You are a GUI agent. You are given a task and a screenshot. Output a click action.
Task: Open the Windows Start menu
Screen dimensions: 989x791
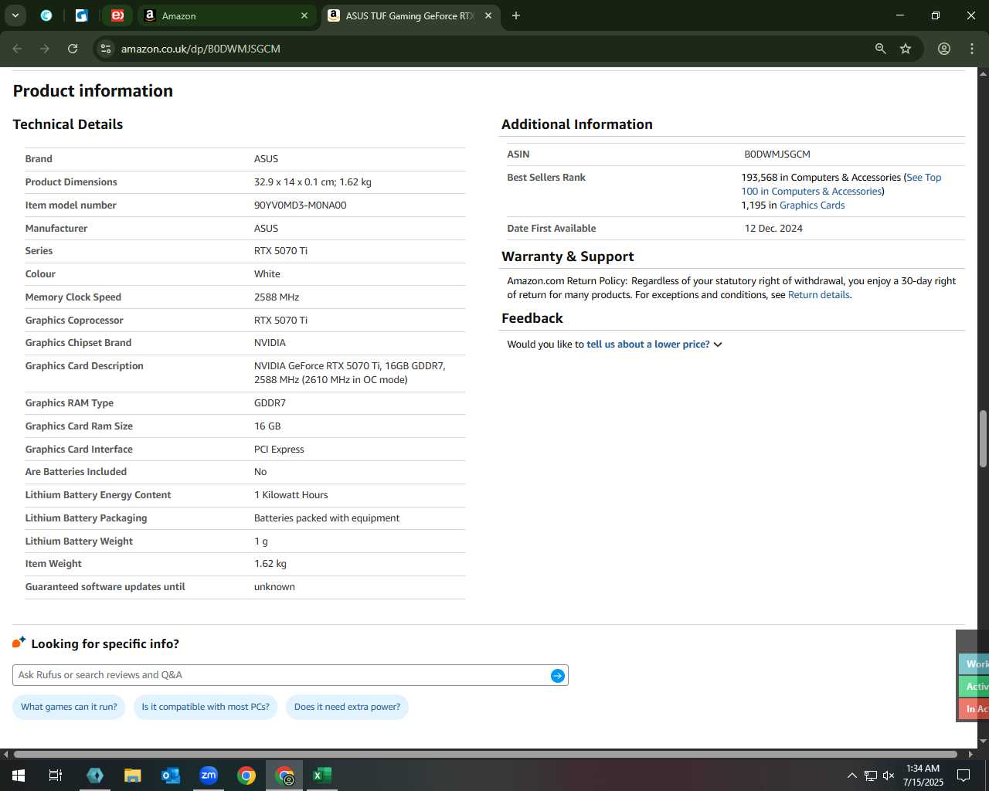coord(18,775)
